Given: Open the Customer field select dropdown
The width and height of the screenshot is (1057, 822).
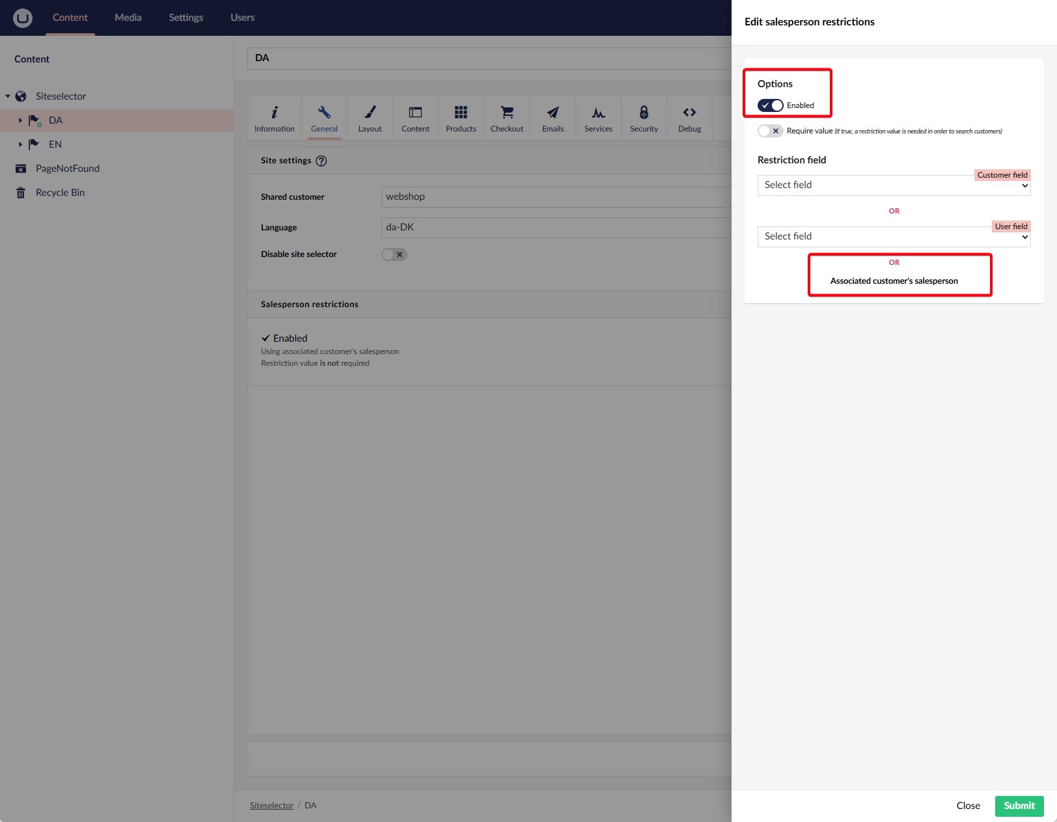Looking at the screenshot, I should [x=894, y=185].
